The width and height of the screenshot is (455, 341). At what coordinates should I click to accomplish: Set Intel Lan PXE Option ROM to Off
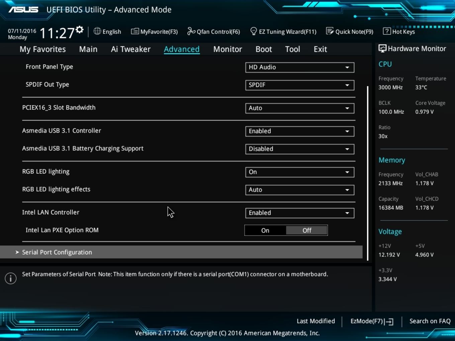307,230
